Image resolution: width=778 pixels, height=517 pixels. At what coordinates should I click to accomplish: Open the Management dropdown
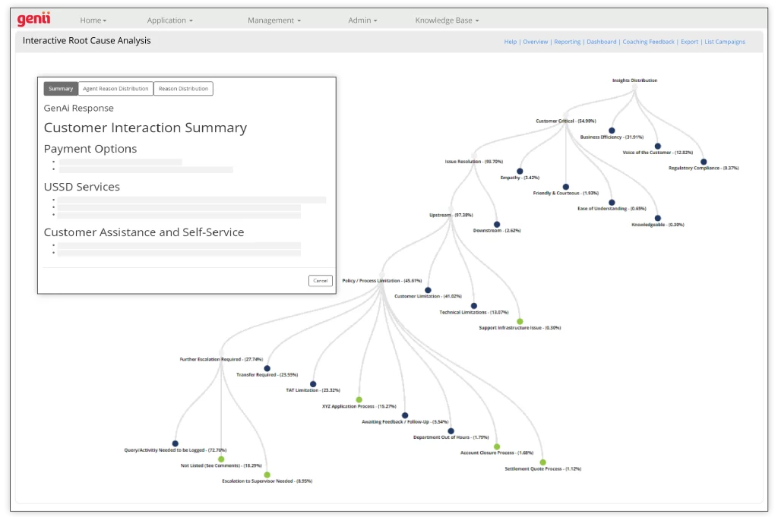click(x=274, y=20)
